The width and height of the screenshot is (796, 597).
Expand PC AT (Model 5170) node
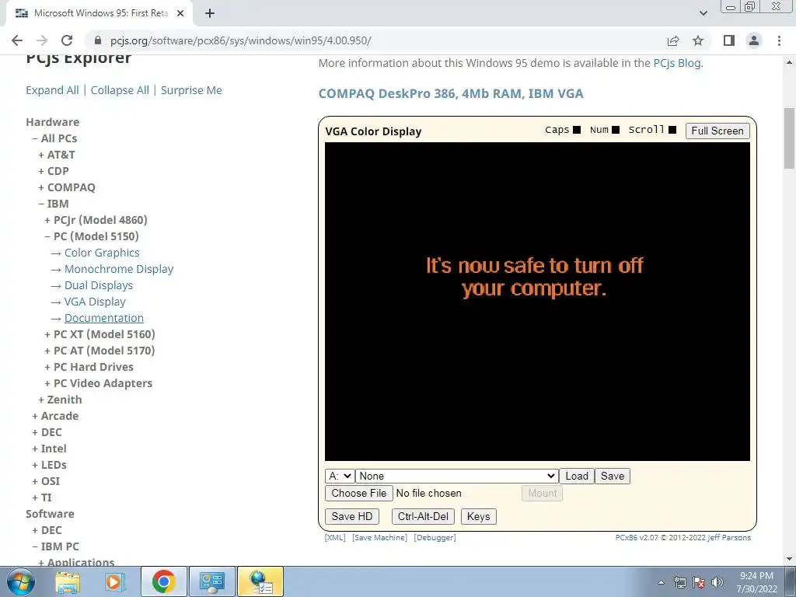click(x=99, y=351)
